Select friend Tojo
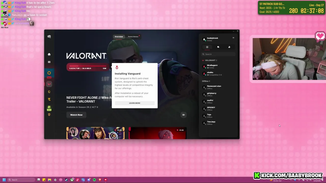The width and height of the screenshot is (326, 183). pos(219,116)
